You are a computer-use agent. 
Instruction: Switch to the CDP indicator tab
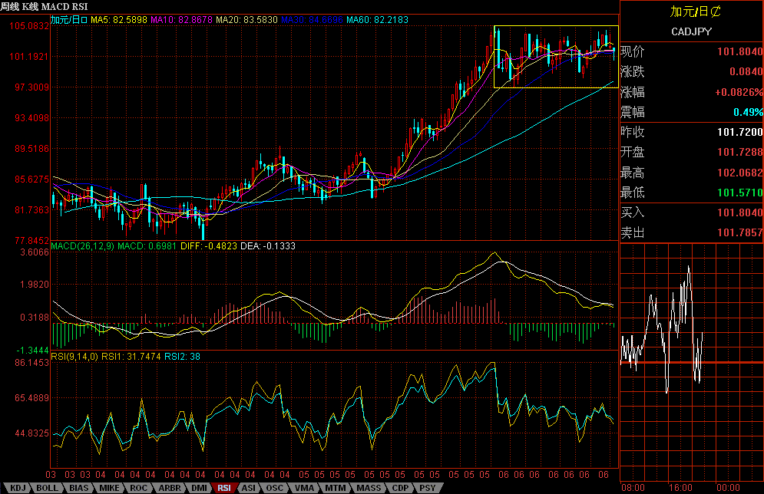[400, 488]
